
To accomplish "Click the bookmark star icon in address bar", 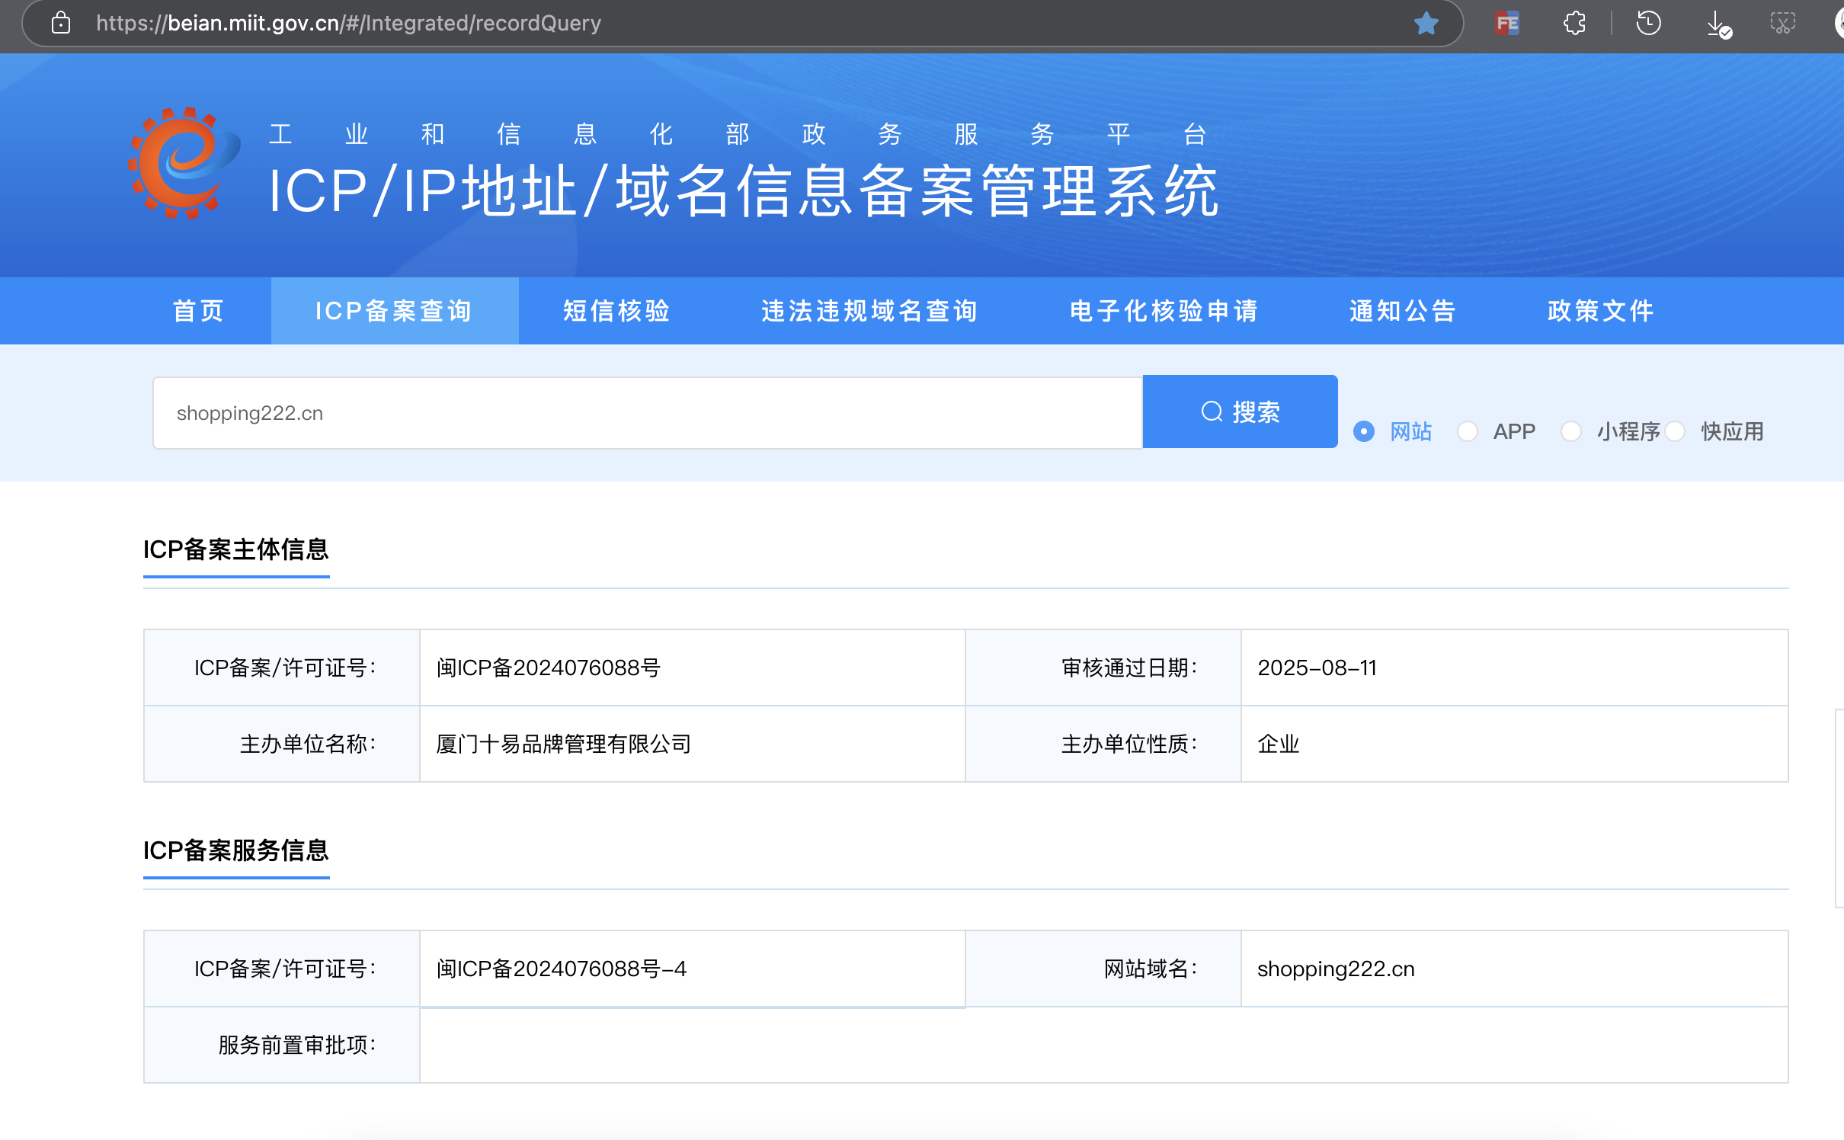I will (1426, 24).
